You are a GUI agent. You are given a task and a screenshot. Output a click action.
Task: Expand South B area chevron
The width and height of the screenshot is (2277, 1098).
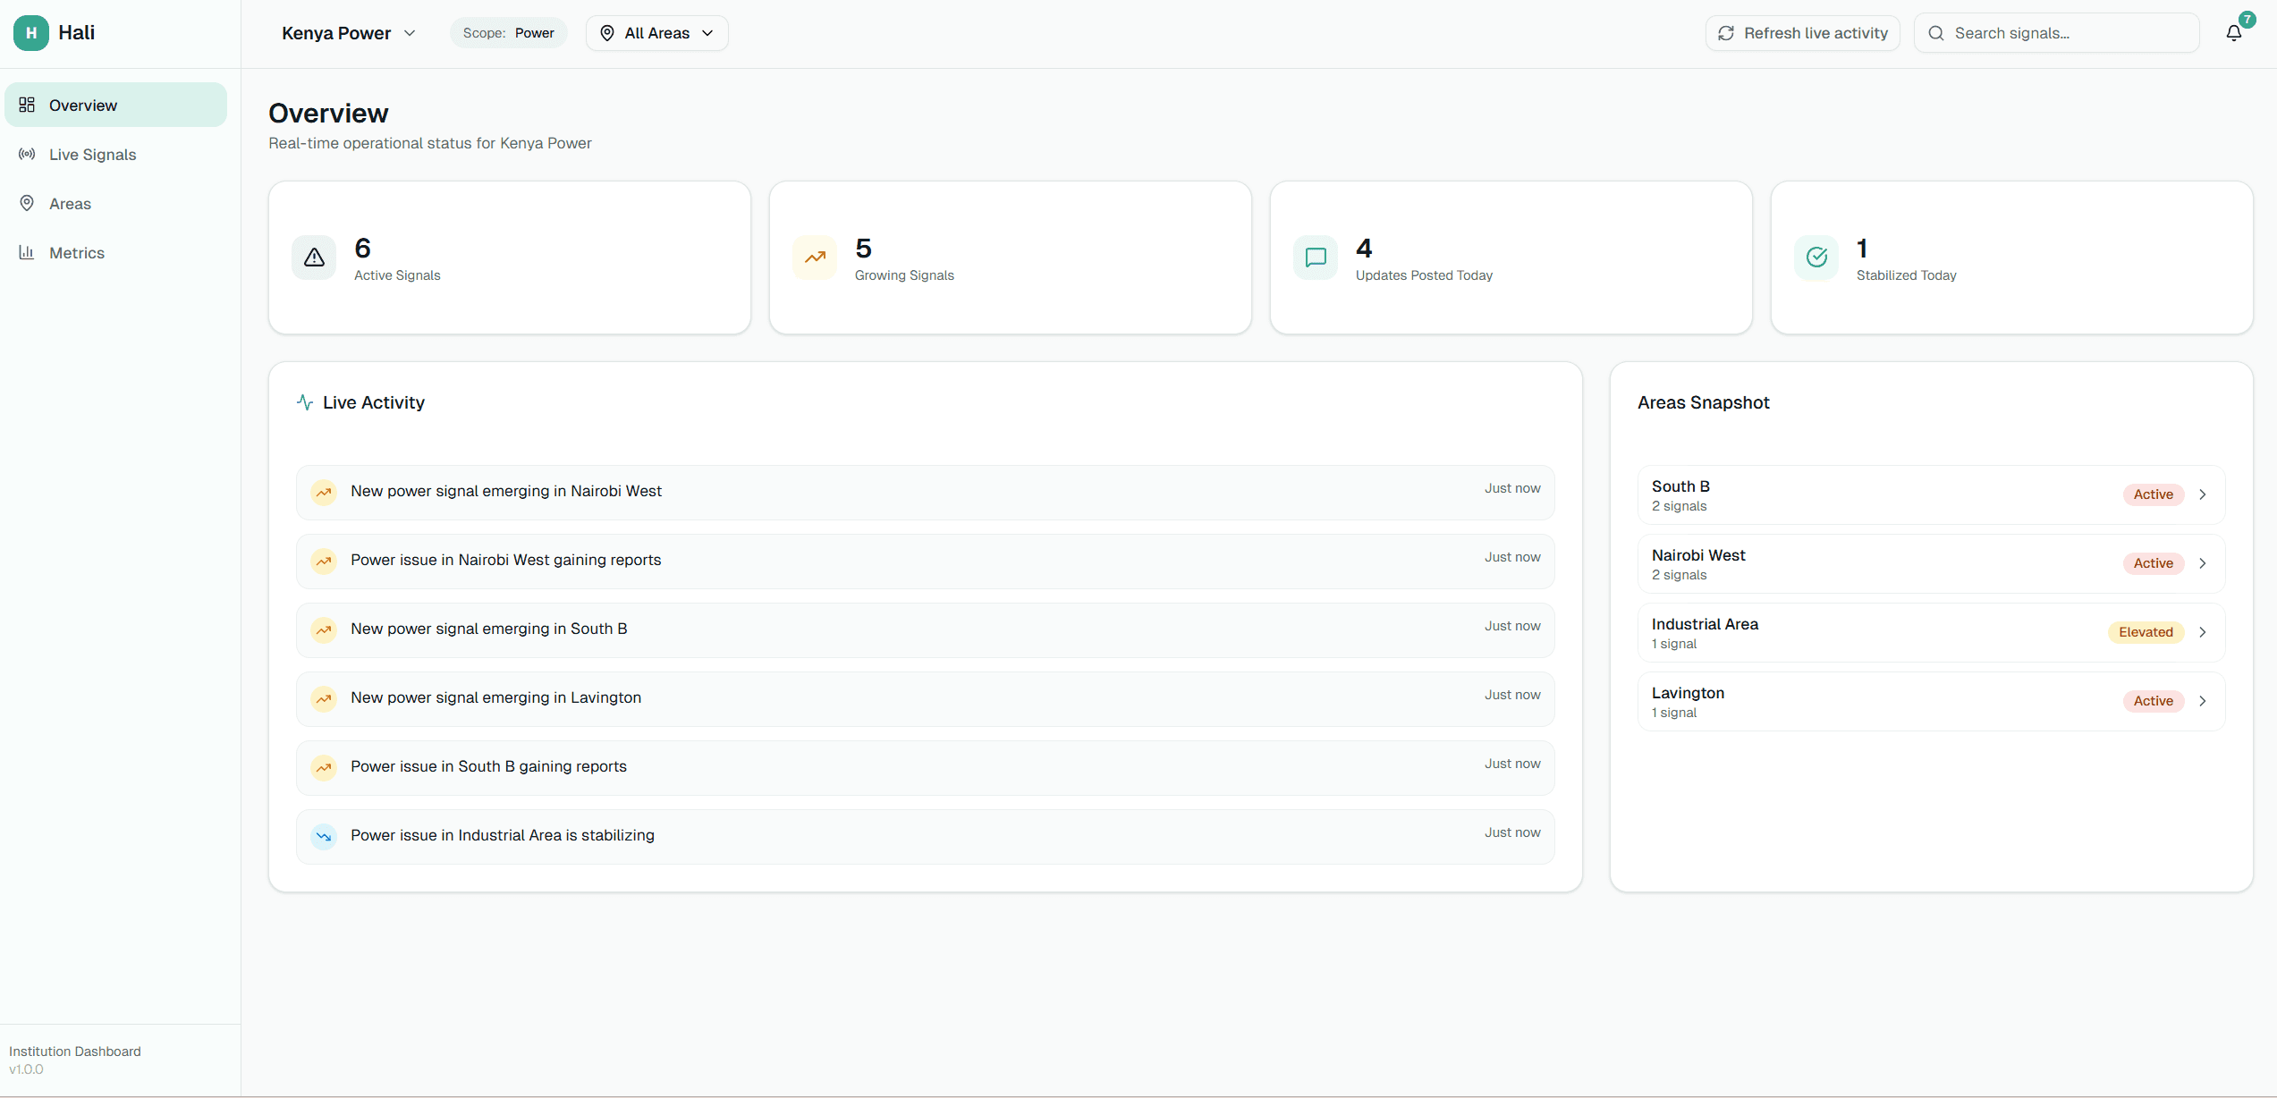[x=2203, y=494]
